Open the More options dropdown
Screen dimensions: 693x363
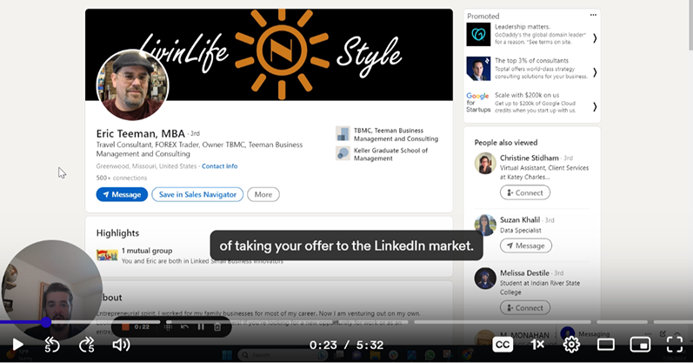point(263,194)
